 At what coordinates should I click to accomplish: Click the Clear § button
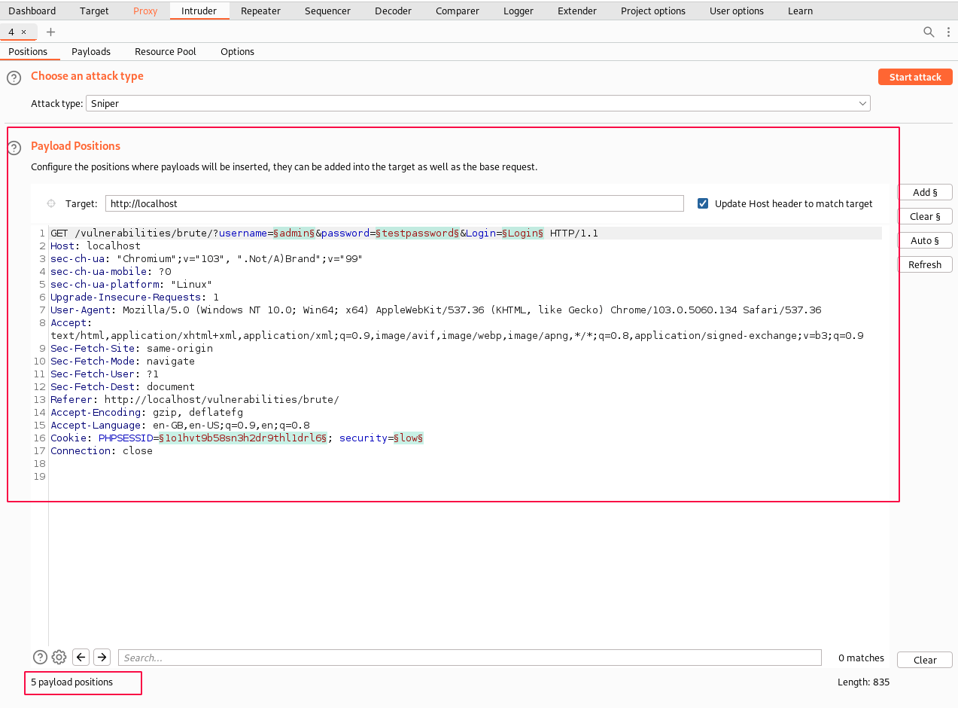click(924, 216)
